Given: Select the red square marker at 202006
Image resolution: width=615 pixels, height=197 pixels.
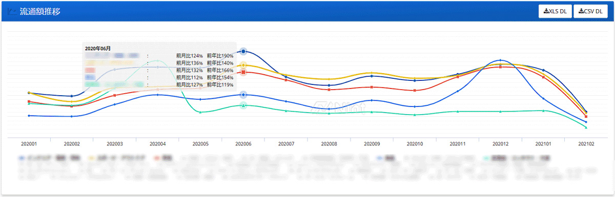Looking at the screenshot, I should [x=243, y=73].
